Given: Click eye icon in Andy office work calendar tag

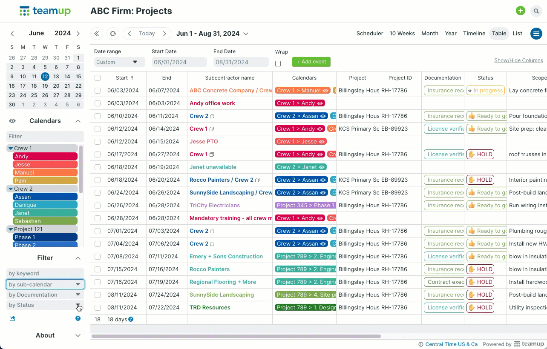Looking at the screenshot, I should pos(320,103).
